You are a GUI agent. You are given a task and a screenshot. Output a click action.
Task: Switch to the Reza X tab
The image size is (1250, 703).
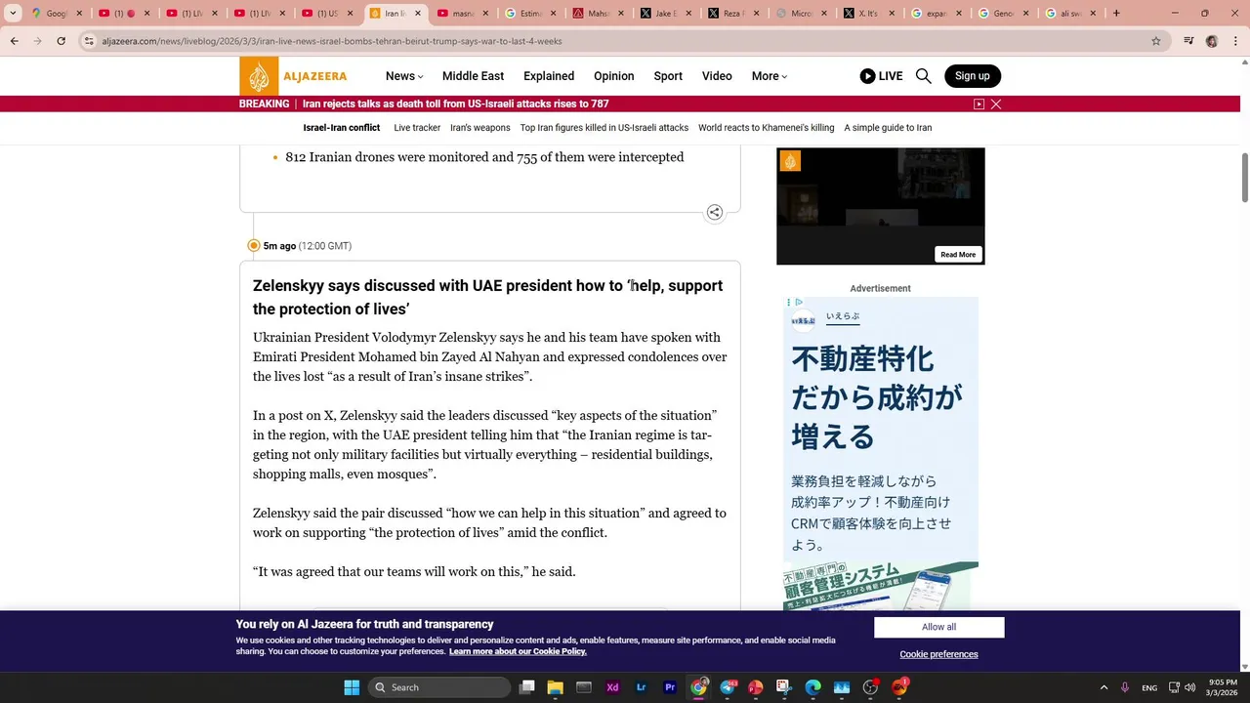(731, 14)
